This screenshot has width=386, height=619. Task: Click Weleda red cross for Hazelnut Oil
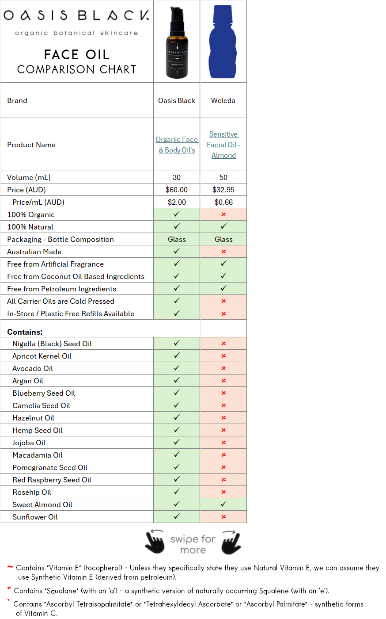tap(223, 418)
